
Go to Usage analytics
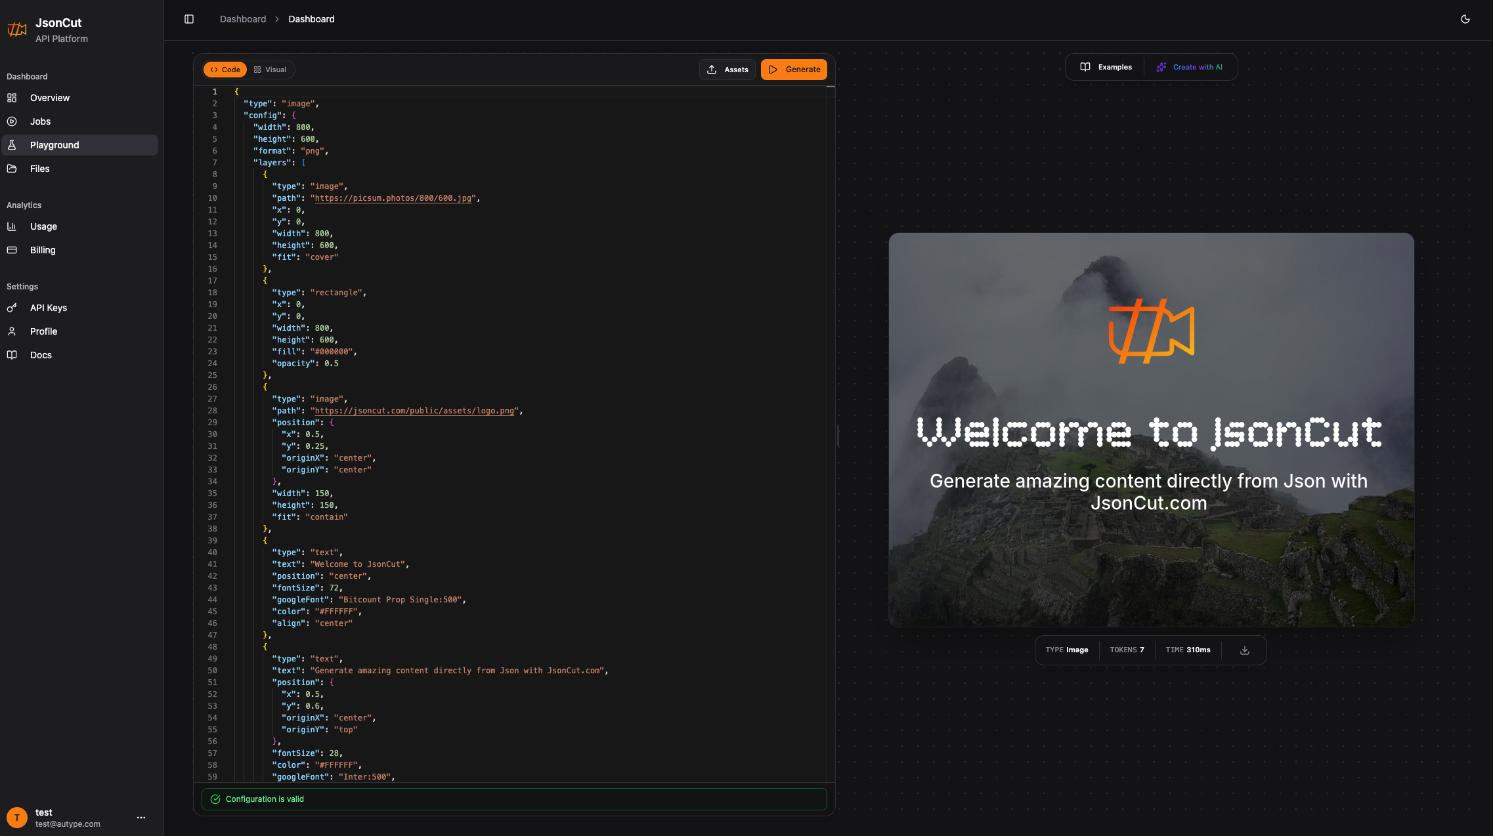coord(43,226)
